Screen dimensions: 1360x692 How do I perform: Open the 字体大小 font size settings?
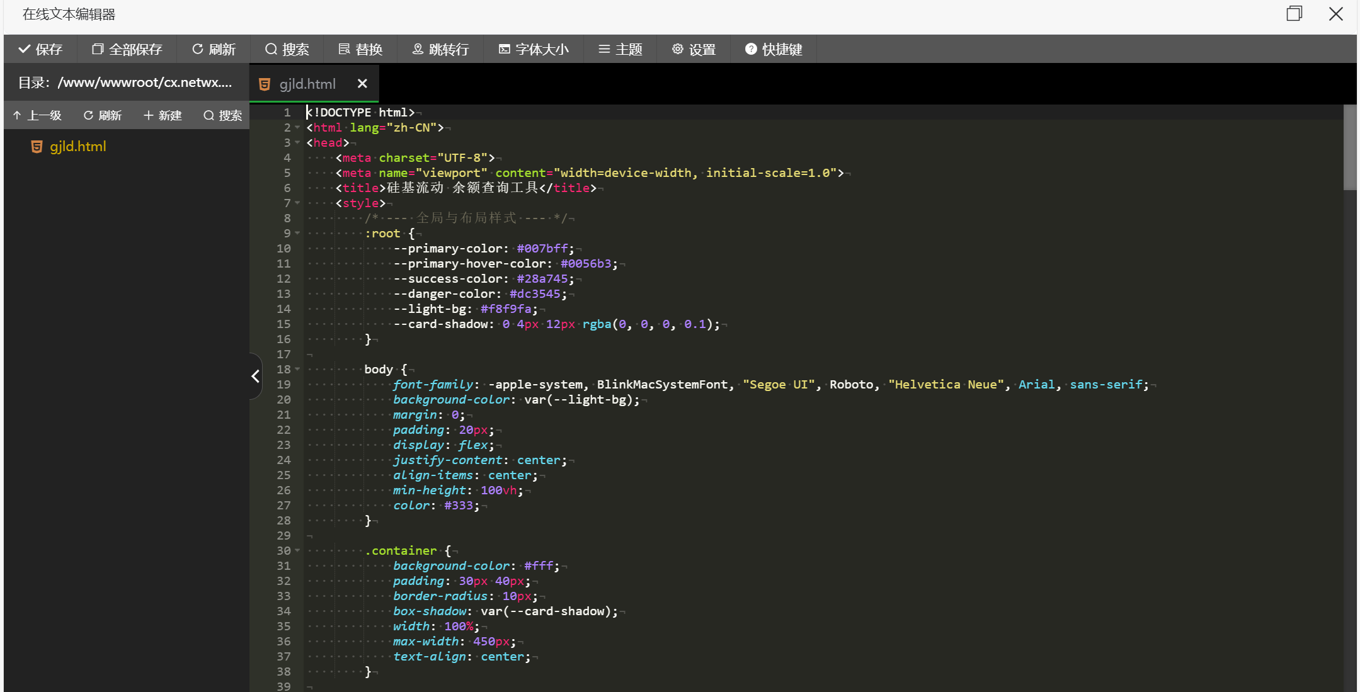(503, 49)
